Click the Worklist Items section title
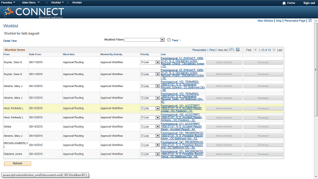This screenshot has height=179, width=318. tap(14, 50)
